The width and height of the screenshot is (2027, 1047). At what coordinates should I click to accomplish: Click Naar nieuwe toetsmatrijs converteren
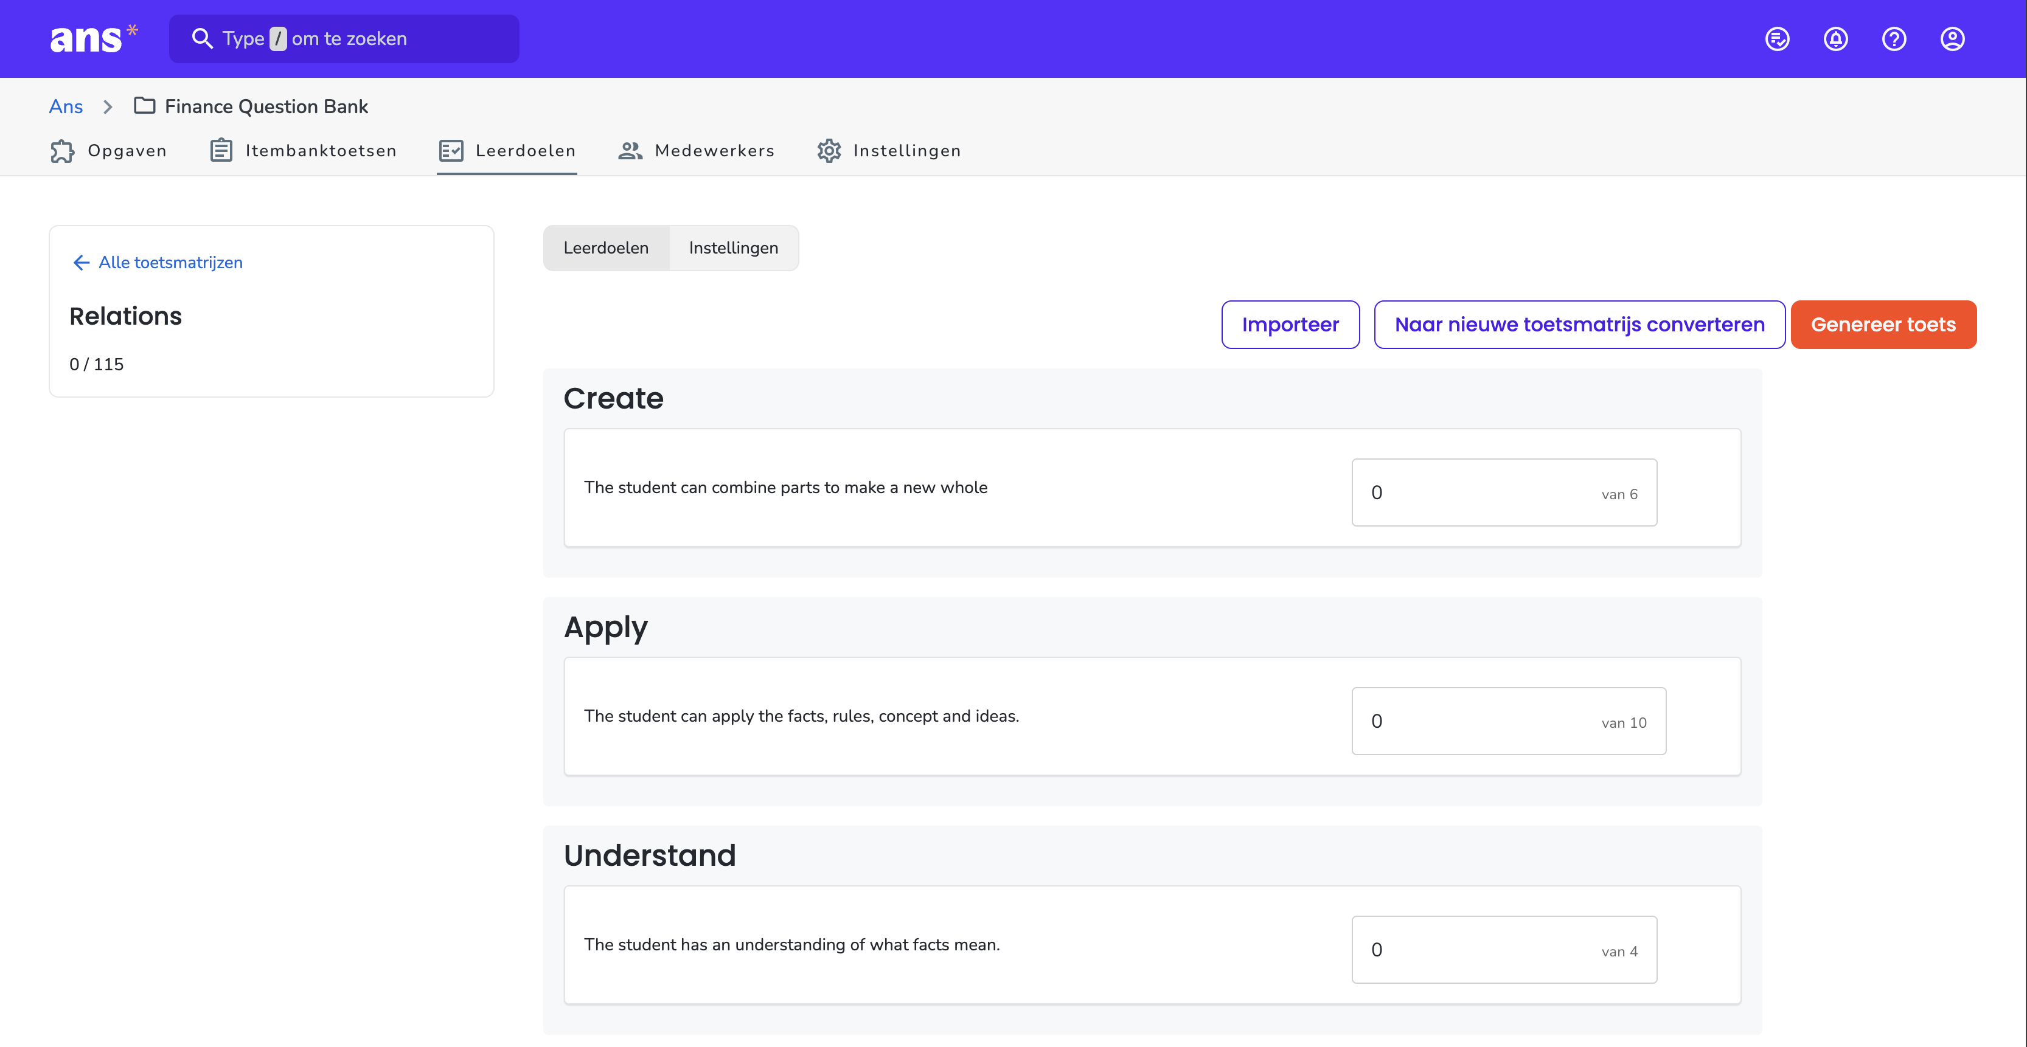click(x=1579, y=324)
